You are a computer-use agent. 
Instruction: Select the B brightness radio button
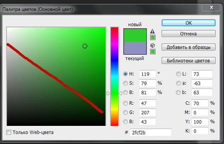[x=125, y=92]
